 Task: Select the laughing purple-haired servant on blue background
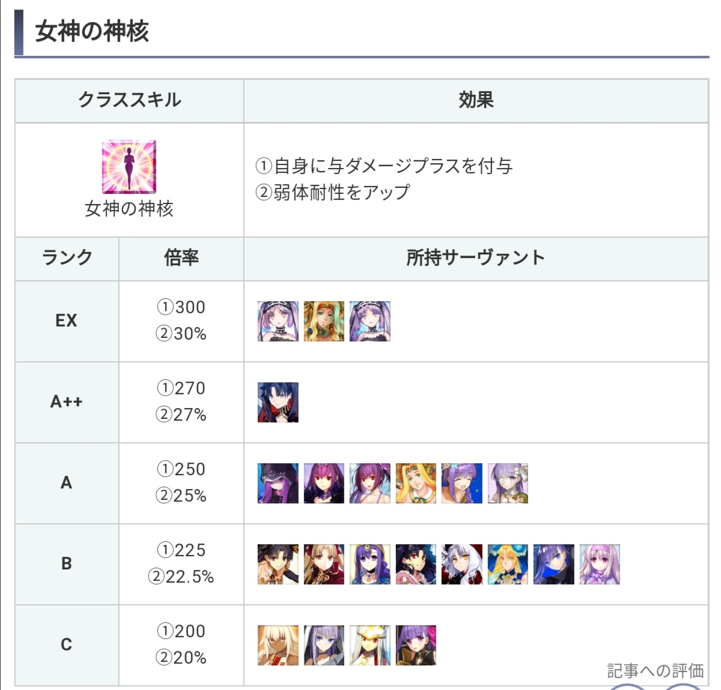click(462, 484)
